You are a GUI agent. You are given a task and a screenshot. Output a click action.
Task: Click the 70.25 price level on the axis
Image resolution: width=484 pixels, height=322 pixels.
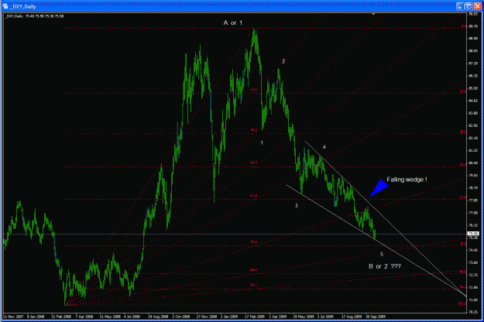pos(473,312)
